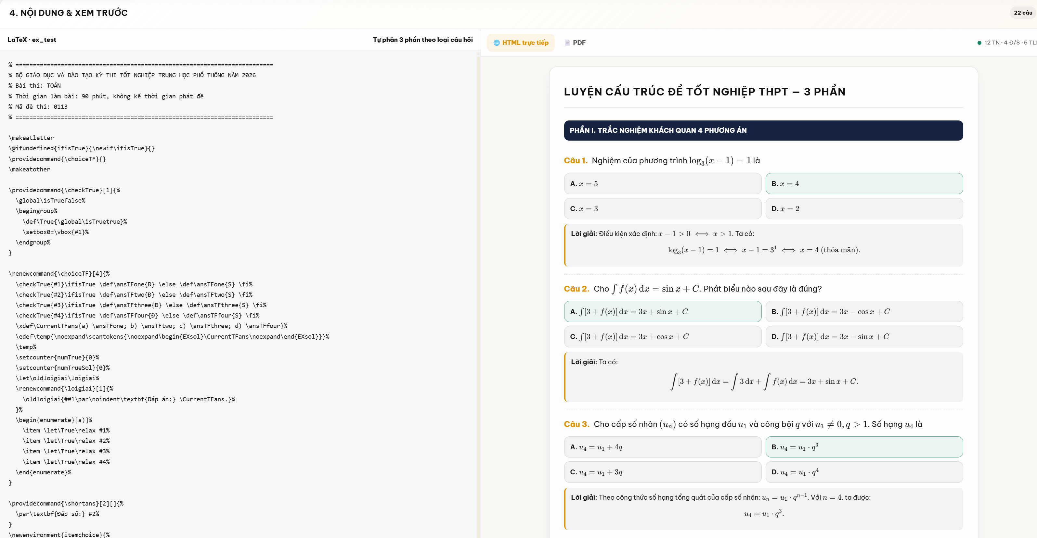Pick Câu 3 option B u4 = u1·q³
This screenshot has height=538, width=1037.
click(x=864, y=447)
